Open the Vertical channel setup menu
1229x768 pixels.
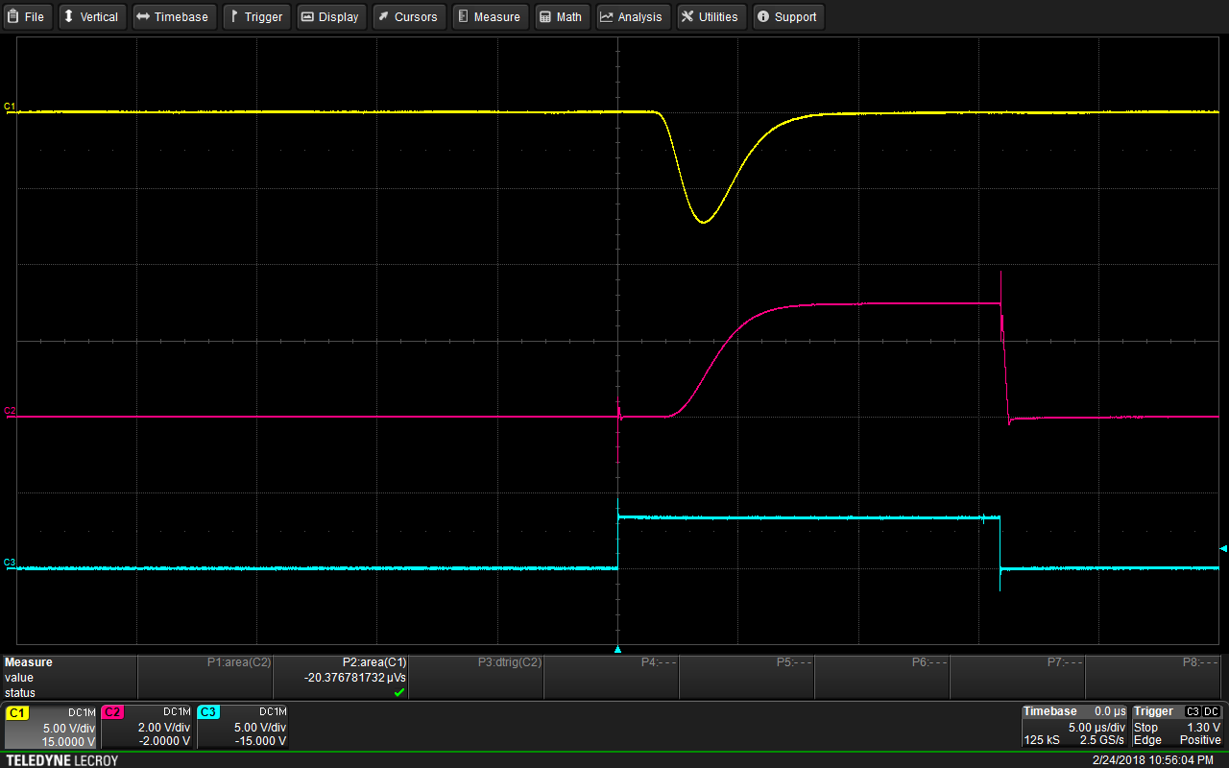(91, 17)
